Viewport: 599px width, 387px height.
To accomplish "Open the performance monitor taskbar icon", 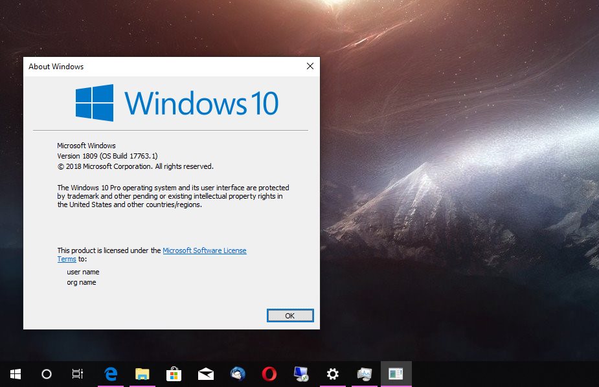I will click(364, 374).
